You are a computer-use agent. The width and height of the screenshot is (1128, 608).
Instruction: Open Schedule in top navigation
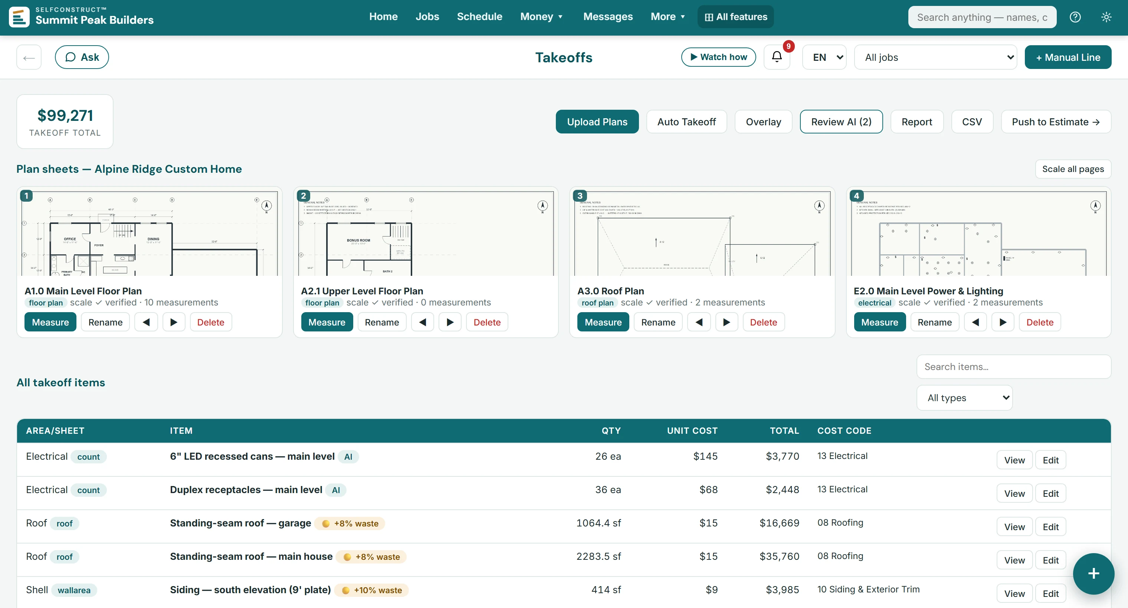479,17
